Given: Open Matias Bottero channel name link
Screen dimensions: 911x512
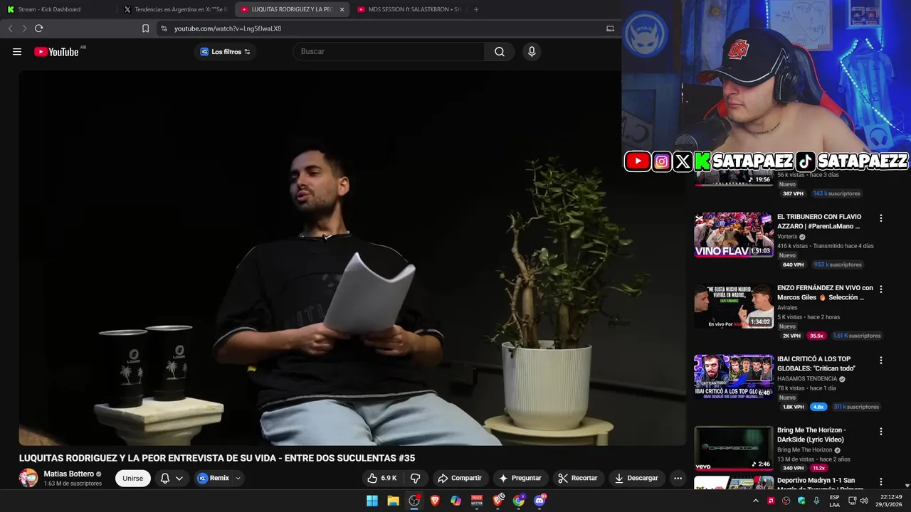Looking at the screenshot, I should (x=68, y=474).
